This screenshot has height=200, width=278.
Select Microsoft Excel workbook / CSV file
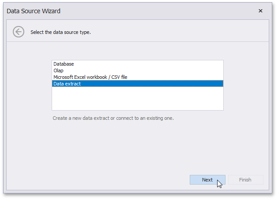[90, 77]
